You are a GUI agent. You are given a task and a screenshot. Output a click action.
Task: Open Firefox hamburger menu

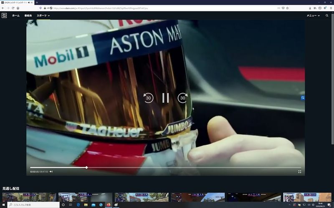(x=331, y=8)
